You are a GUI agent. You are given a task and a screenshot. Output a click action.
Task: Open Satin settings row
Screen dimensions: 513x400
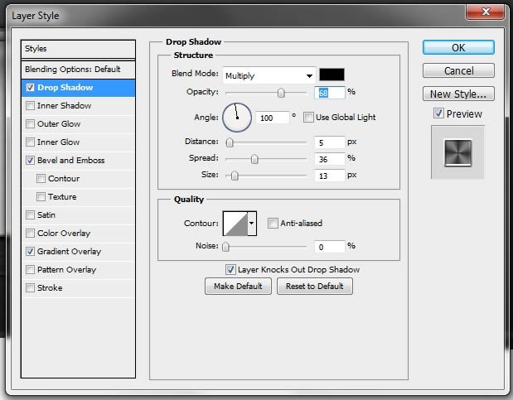coord(78,215)
